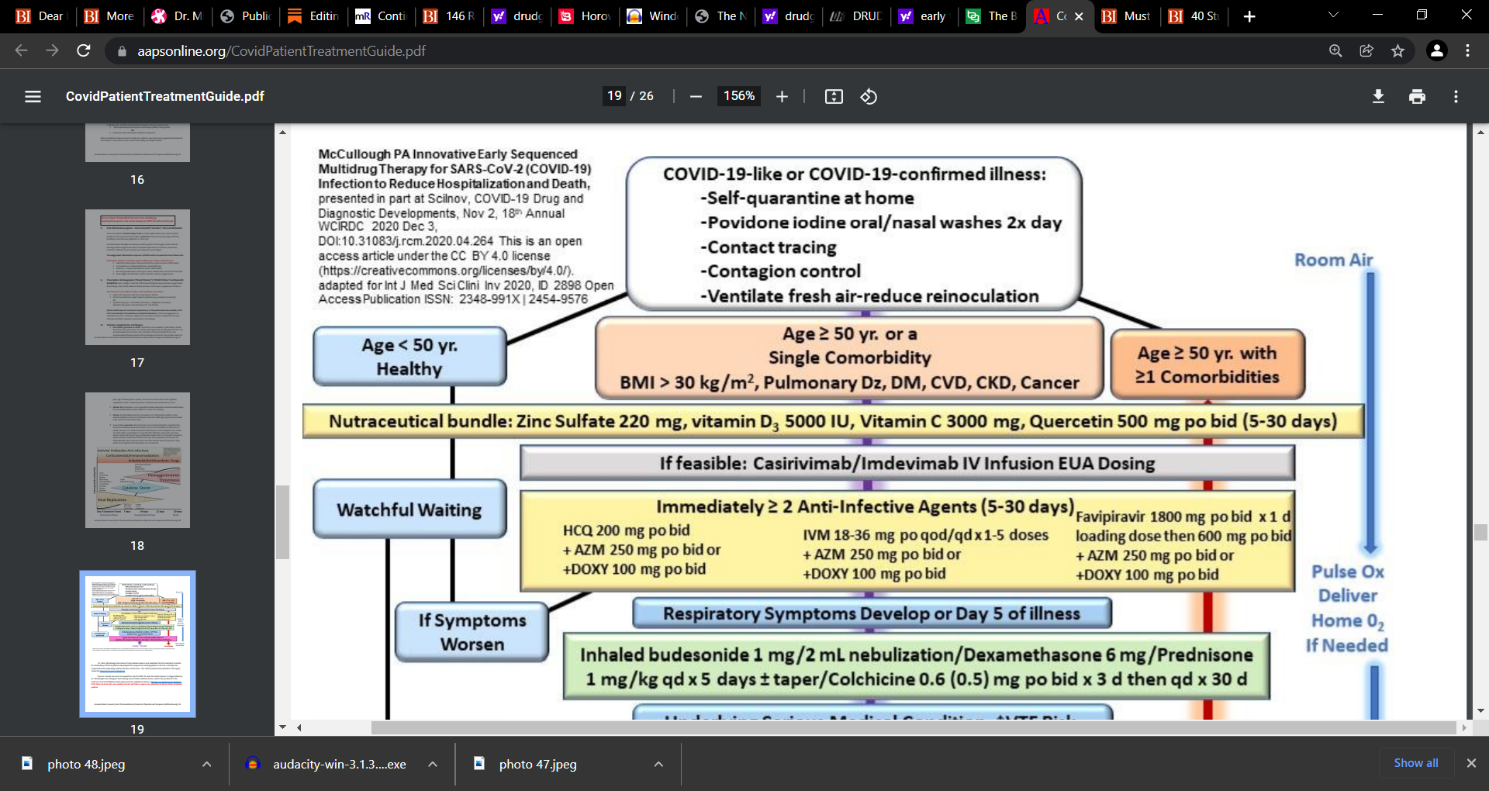The image size is (1489, 791).
Task: Expand options for photo 47.jpeg download
Action: pos(658,764)
